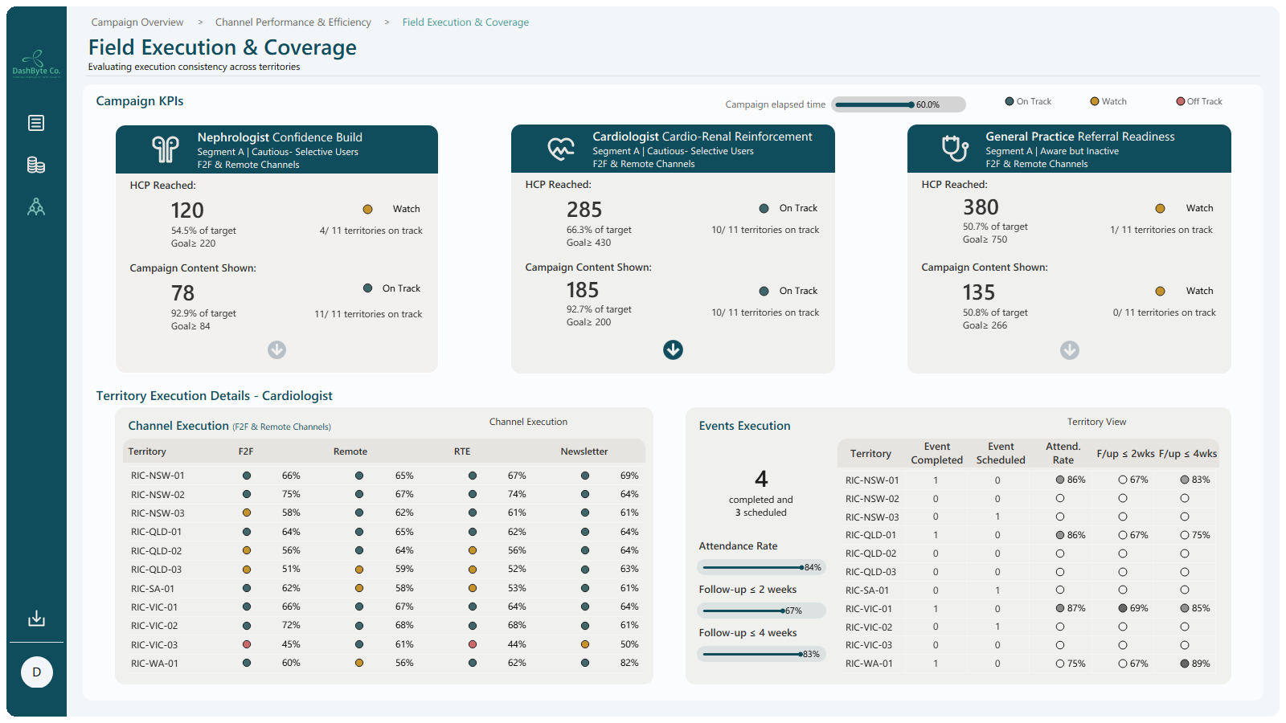The height and width of the screenshot is (723, 1286).
Task: Open the coins stack sidebar icon
Action: click(36, 165)
